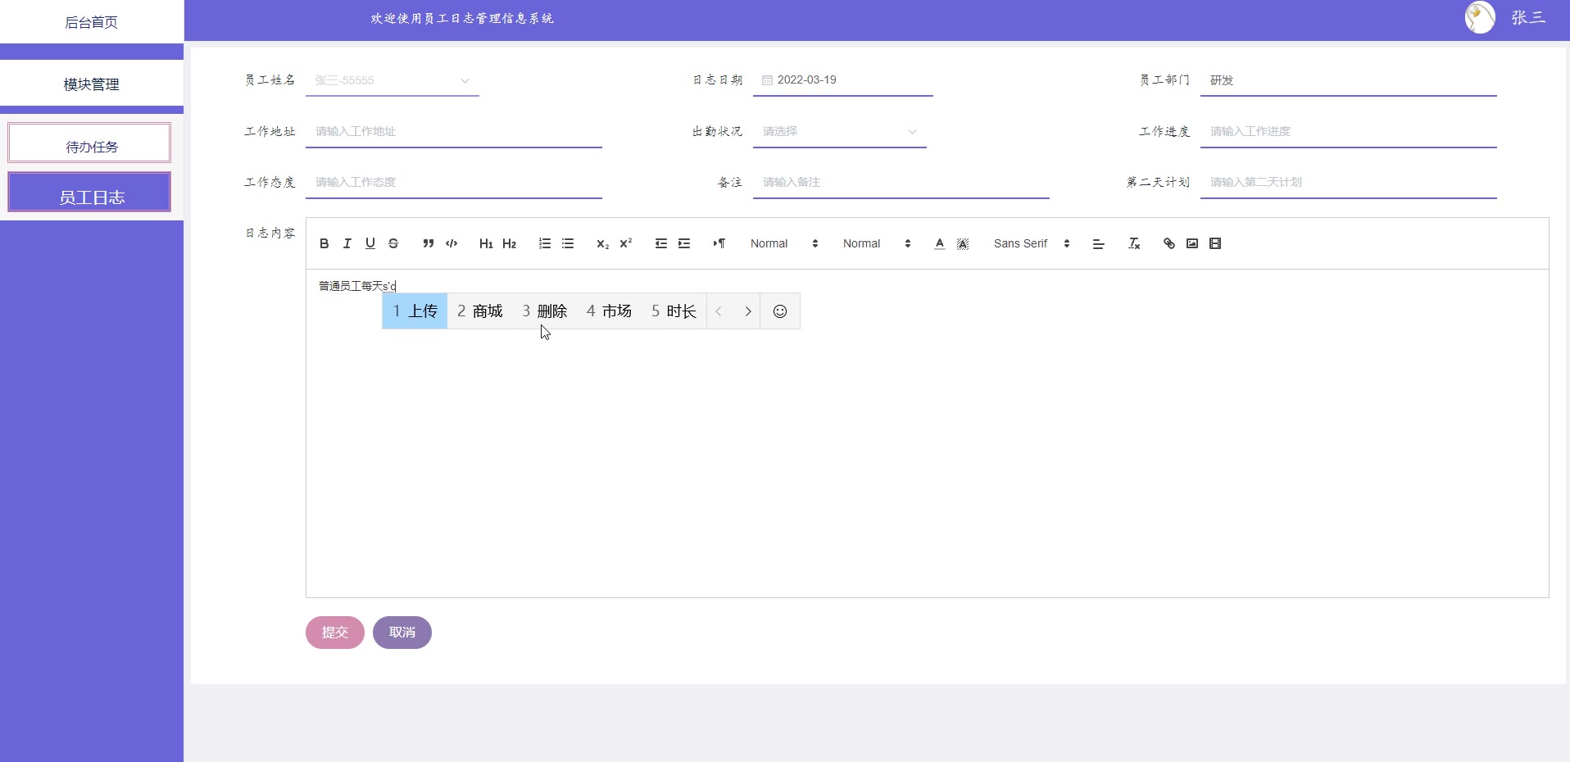The height and width of the screenshot is (762, 1570).
Task: Choose IME candidate 1 上传
Action: [x=415, y=311]
